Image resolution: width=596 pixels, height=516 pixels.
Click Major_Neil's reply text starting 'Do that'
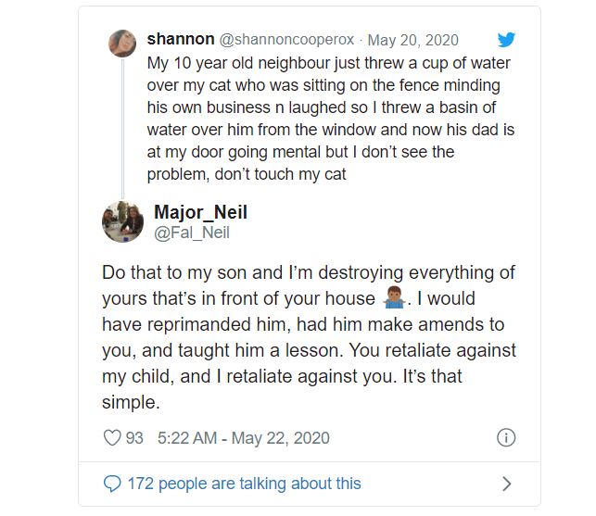pyautogui.click(x=308, y=338)
